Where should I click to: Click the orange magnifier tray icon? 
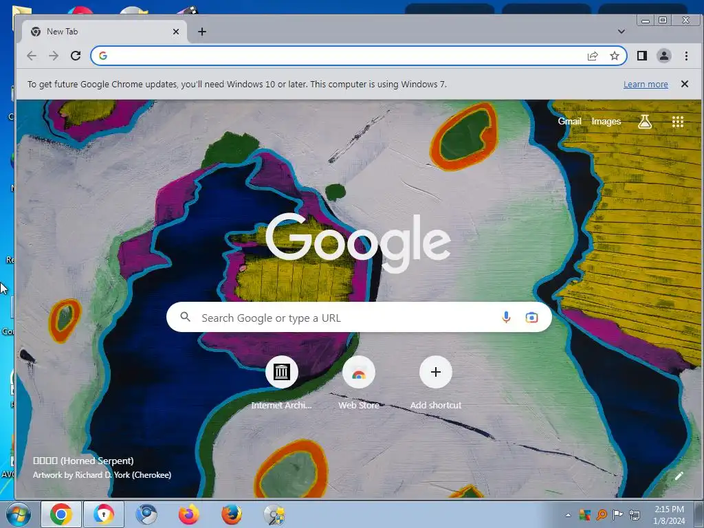pos(601,514)
